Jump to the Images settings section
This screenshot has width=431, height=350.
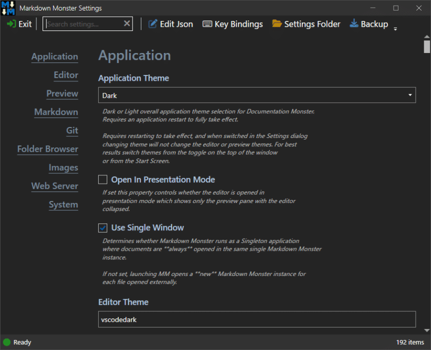click(x=63, y=167)
